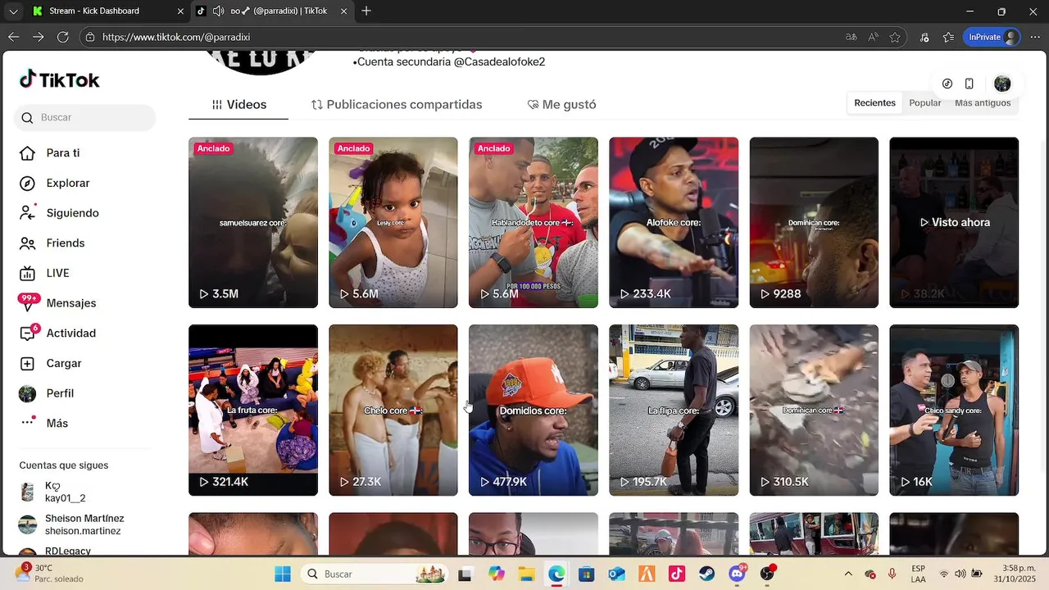Image resolution: width=1049 pixels, height=590 pixels.
Task: Open Explorar compass in sidebar
Action: [67, 183]
